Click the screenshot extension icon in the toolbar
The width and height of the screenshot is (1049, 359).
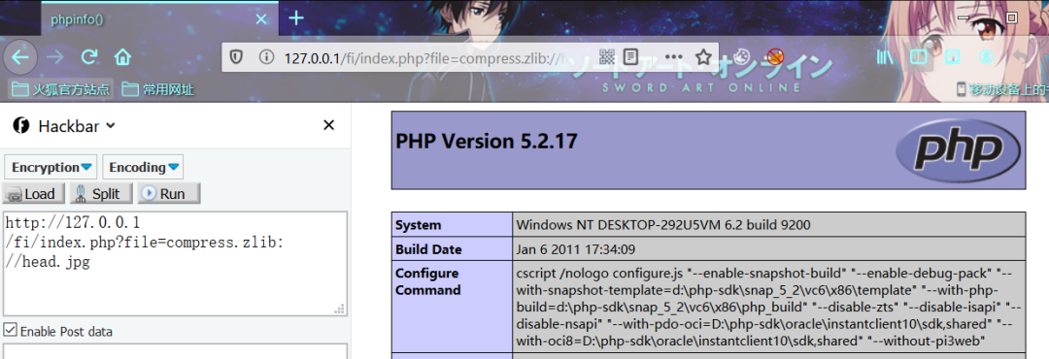(952, 57)
